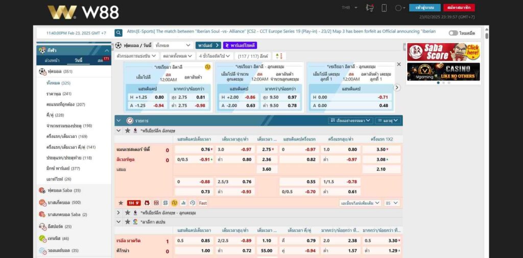Click the red grid icon in match toolbar
523x258 pixels.
(x=156, y=203)
